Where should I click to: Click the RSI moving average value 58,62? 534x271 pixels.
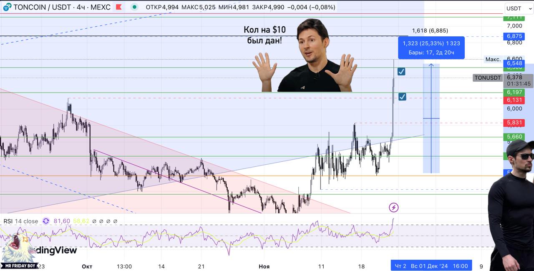click(81, 221)
